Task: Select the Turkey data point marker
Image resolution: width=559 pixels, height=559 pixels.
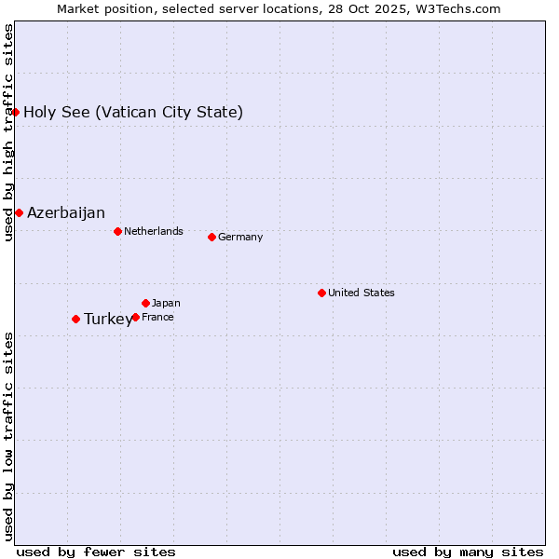Action: point(75,319)
